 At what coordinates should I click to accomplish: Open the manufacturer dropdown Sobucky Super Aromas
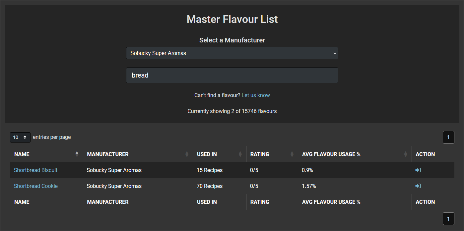coord(232,53)
